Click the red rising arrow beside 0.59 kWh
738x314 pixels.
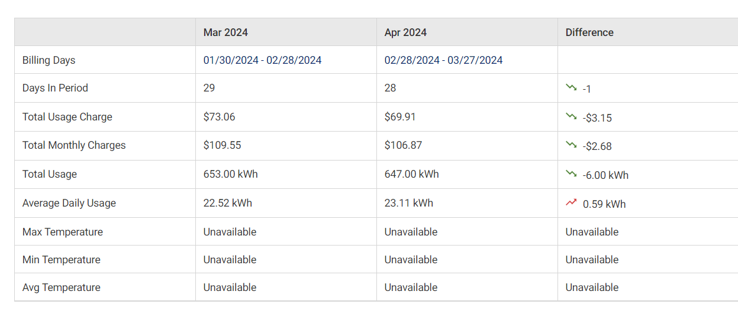(x=571, y=202)
